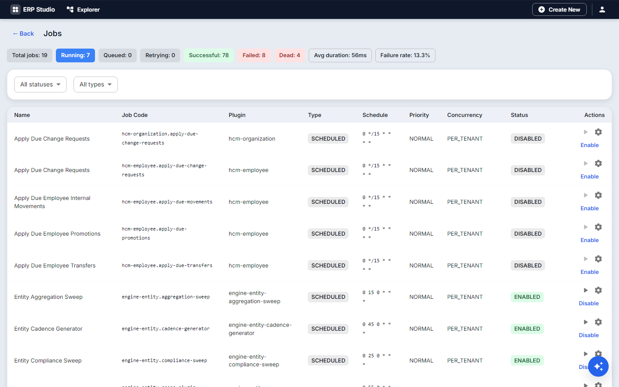Image resolution: width=619 pixels, height=387 pixels.
Task: Open the ERP Studio home logo
Action: [33, 9]
